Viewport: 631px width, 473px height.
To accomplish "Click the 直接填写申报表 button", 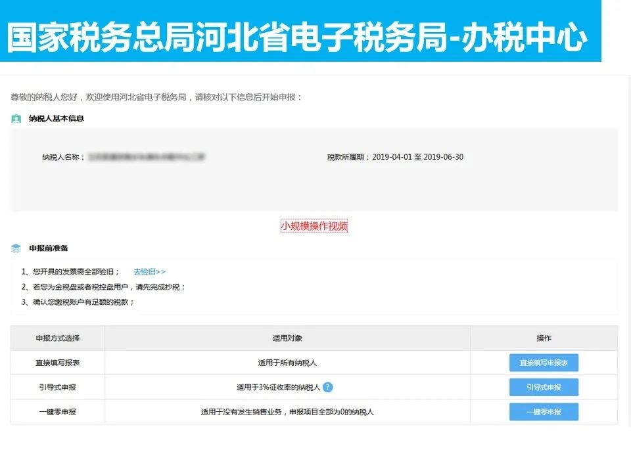I will click(x=544, y=363).
